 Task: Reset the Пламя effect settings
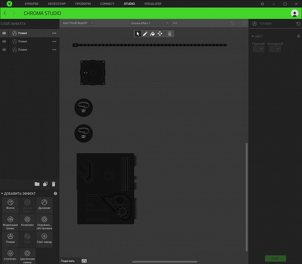coord(298,24)
